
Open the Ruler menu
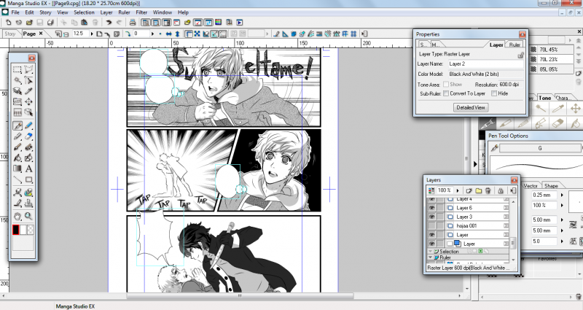coord(124,12)
